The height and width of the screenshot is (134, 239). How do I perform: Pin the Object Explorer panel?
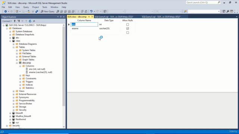coord(61,17)
